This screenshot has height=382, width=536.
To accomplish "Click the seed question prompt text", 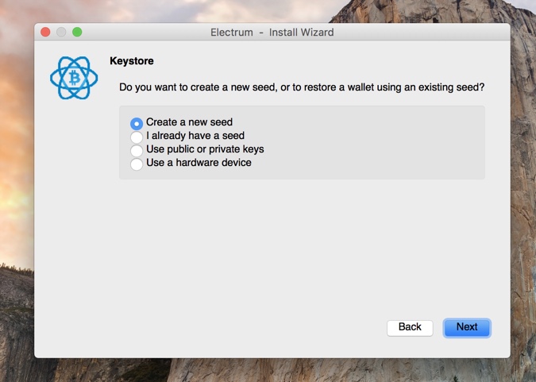I will pyautogui.click(x=302, y=87).
